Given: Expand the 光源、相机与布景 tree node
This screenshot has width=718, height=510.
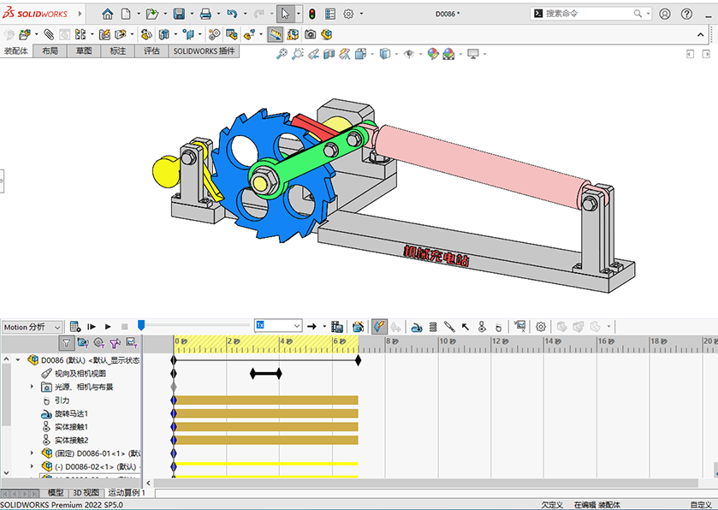Looking at the screenshot, I should (33, 387).
